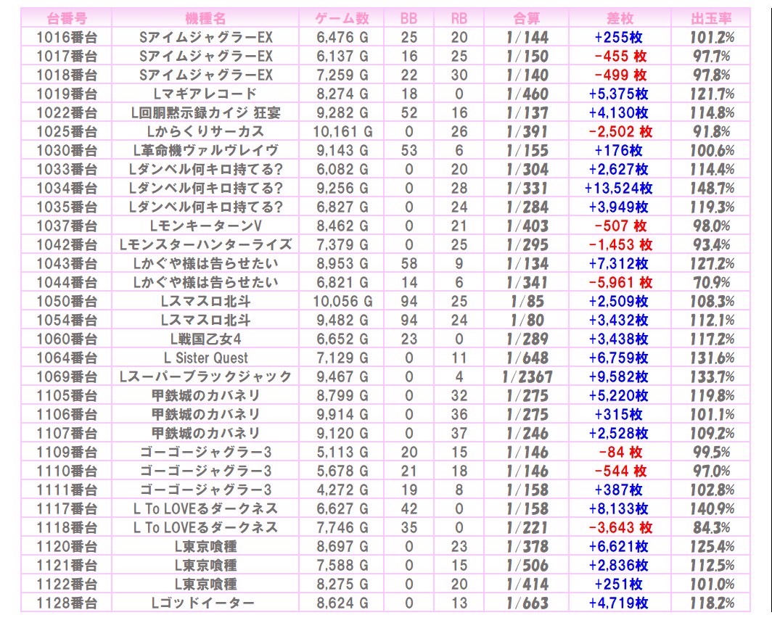Click the 84.3% payout rate
The width and height of the screenshot is (772, 631).
[x=712, y=527]
